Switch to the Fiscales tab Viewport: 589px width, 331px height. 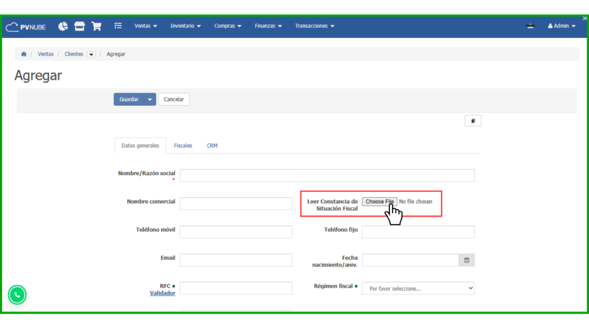click(183, 146)
